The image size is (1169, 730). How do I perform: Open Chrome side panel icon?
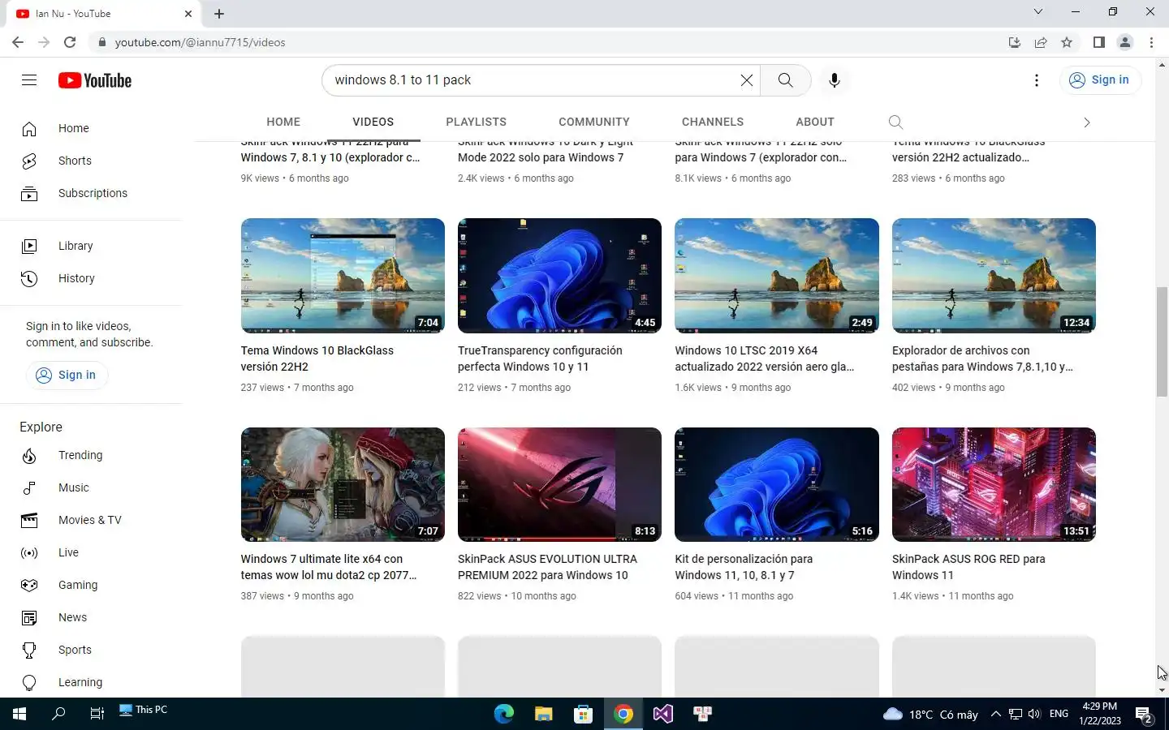tap(1098, 42)
